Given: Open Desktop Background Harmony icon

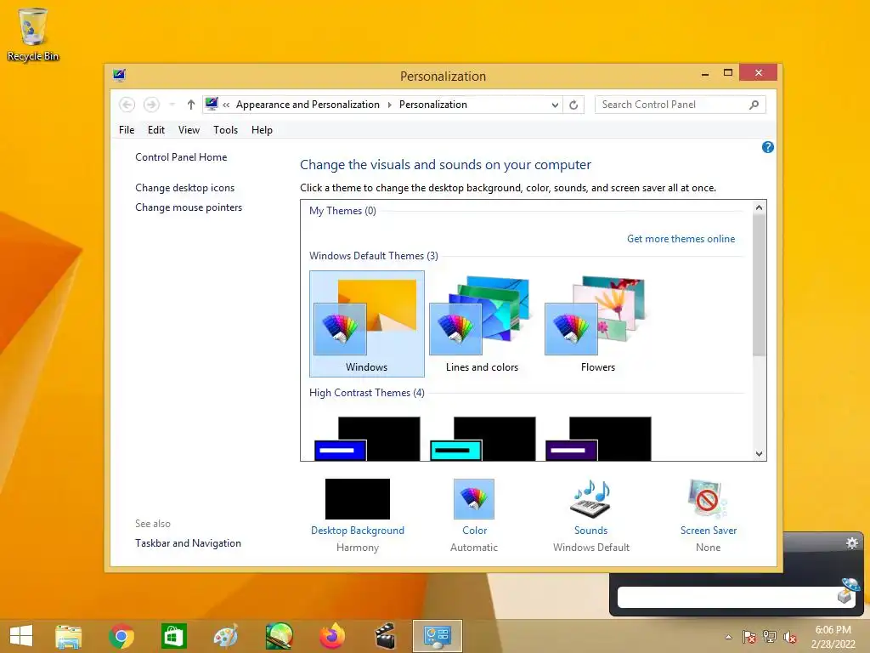Looking at the screenshot, I should (x=358, y=498).
